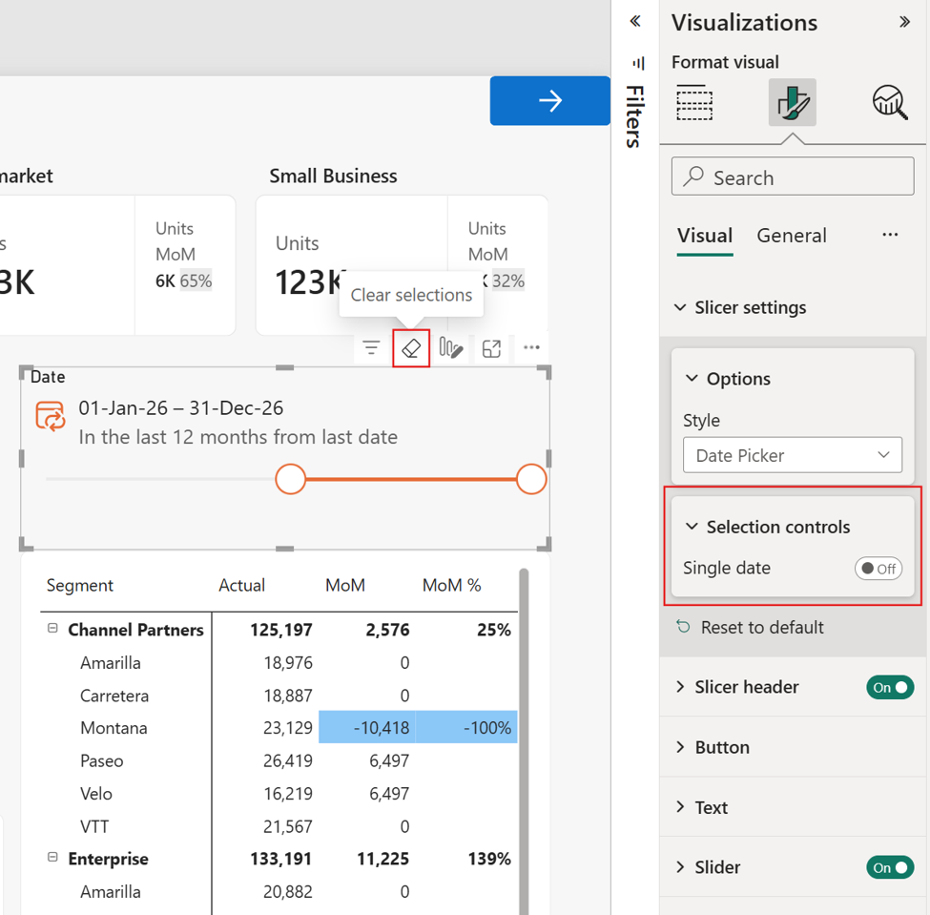
Task: Click the date range 01-Jan-26 – 31-Dec-26
Action: 181,408
